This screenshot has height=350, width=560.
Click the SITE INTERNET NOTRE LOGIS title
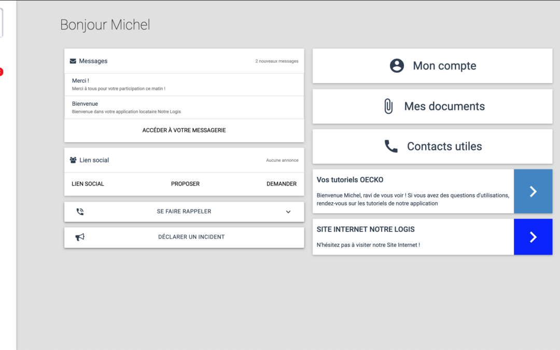(x=366, y=229)
